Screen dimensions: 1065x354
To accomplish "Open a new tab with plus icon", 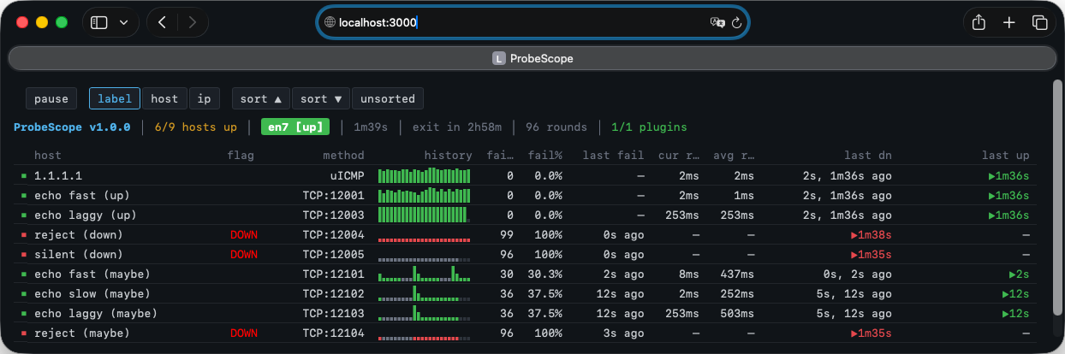I will pyautogui.click(x=1008, y=23).
